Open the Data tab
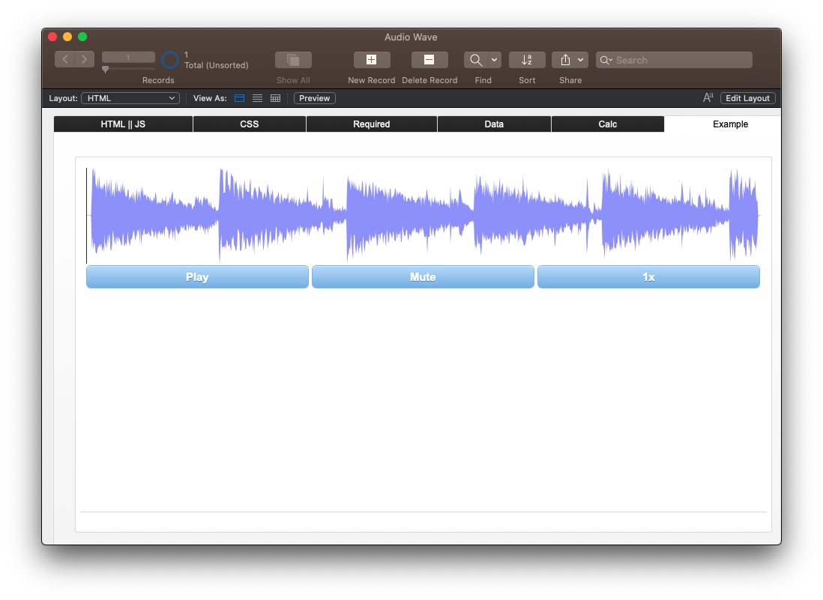Screen dimensions: 823x600 pos(494,124)
